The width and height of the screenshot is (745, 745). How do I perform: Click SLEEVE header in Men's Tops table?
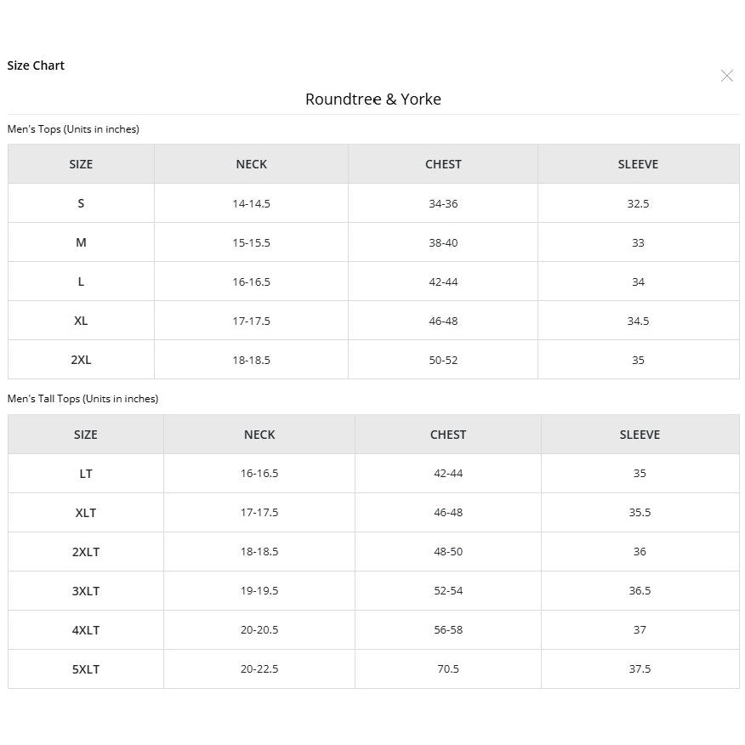tap(638, 164)
